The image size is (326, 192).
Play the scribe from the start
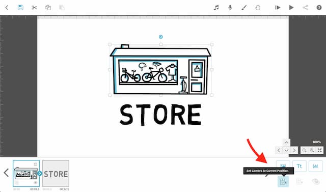[291, 8]
